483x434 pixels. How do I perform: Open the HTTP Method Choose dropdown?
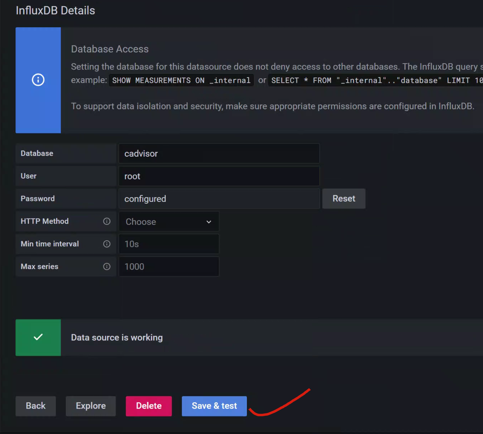pyautogui.click(x=169, y=222)
